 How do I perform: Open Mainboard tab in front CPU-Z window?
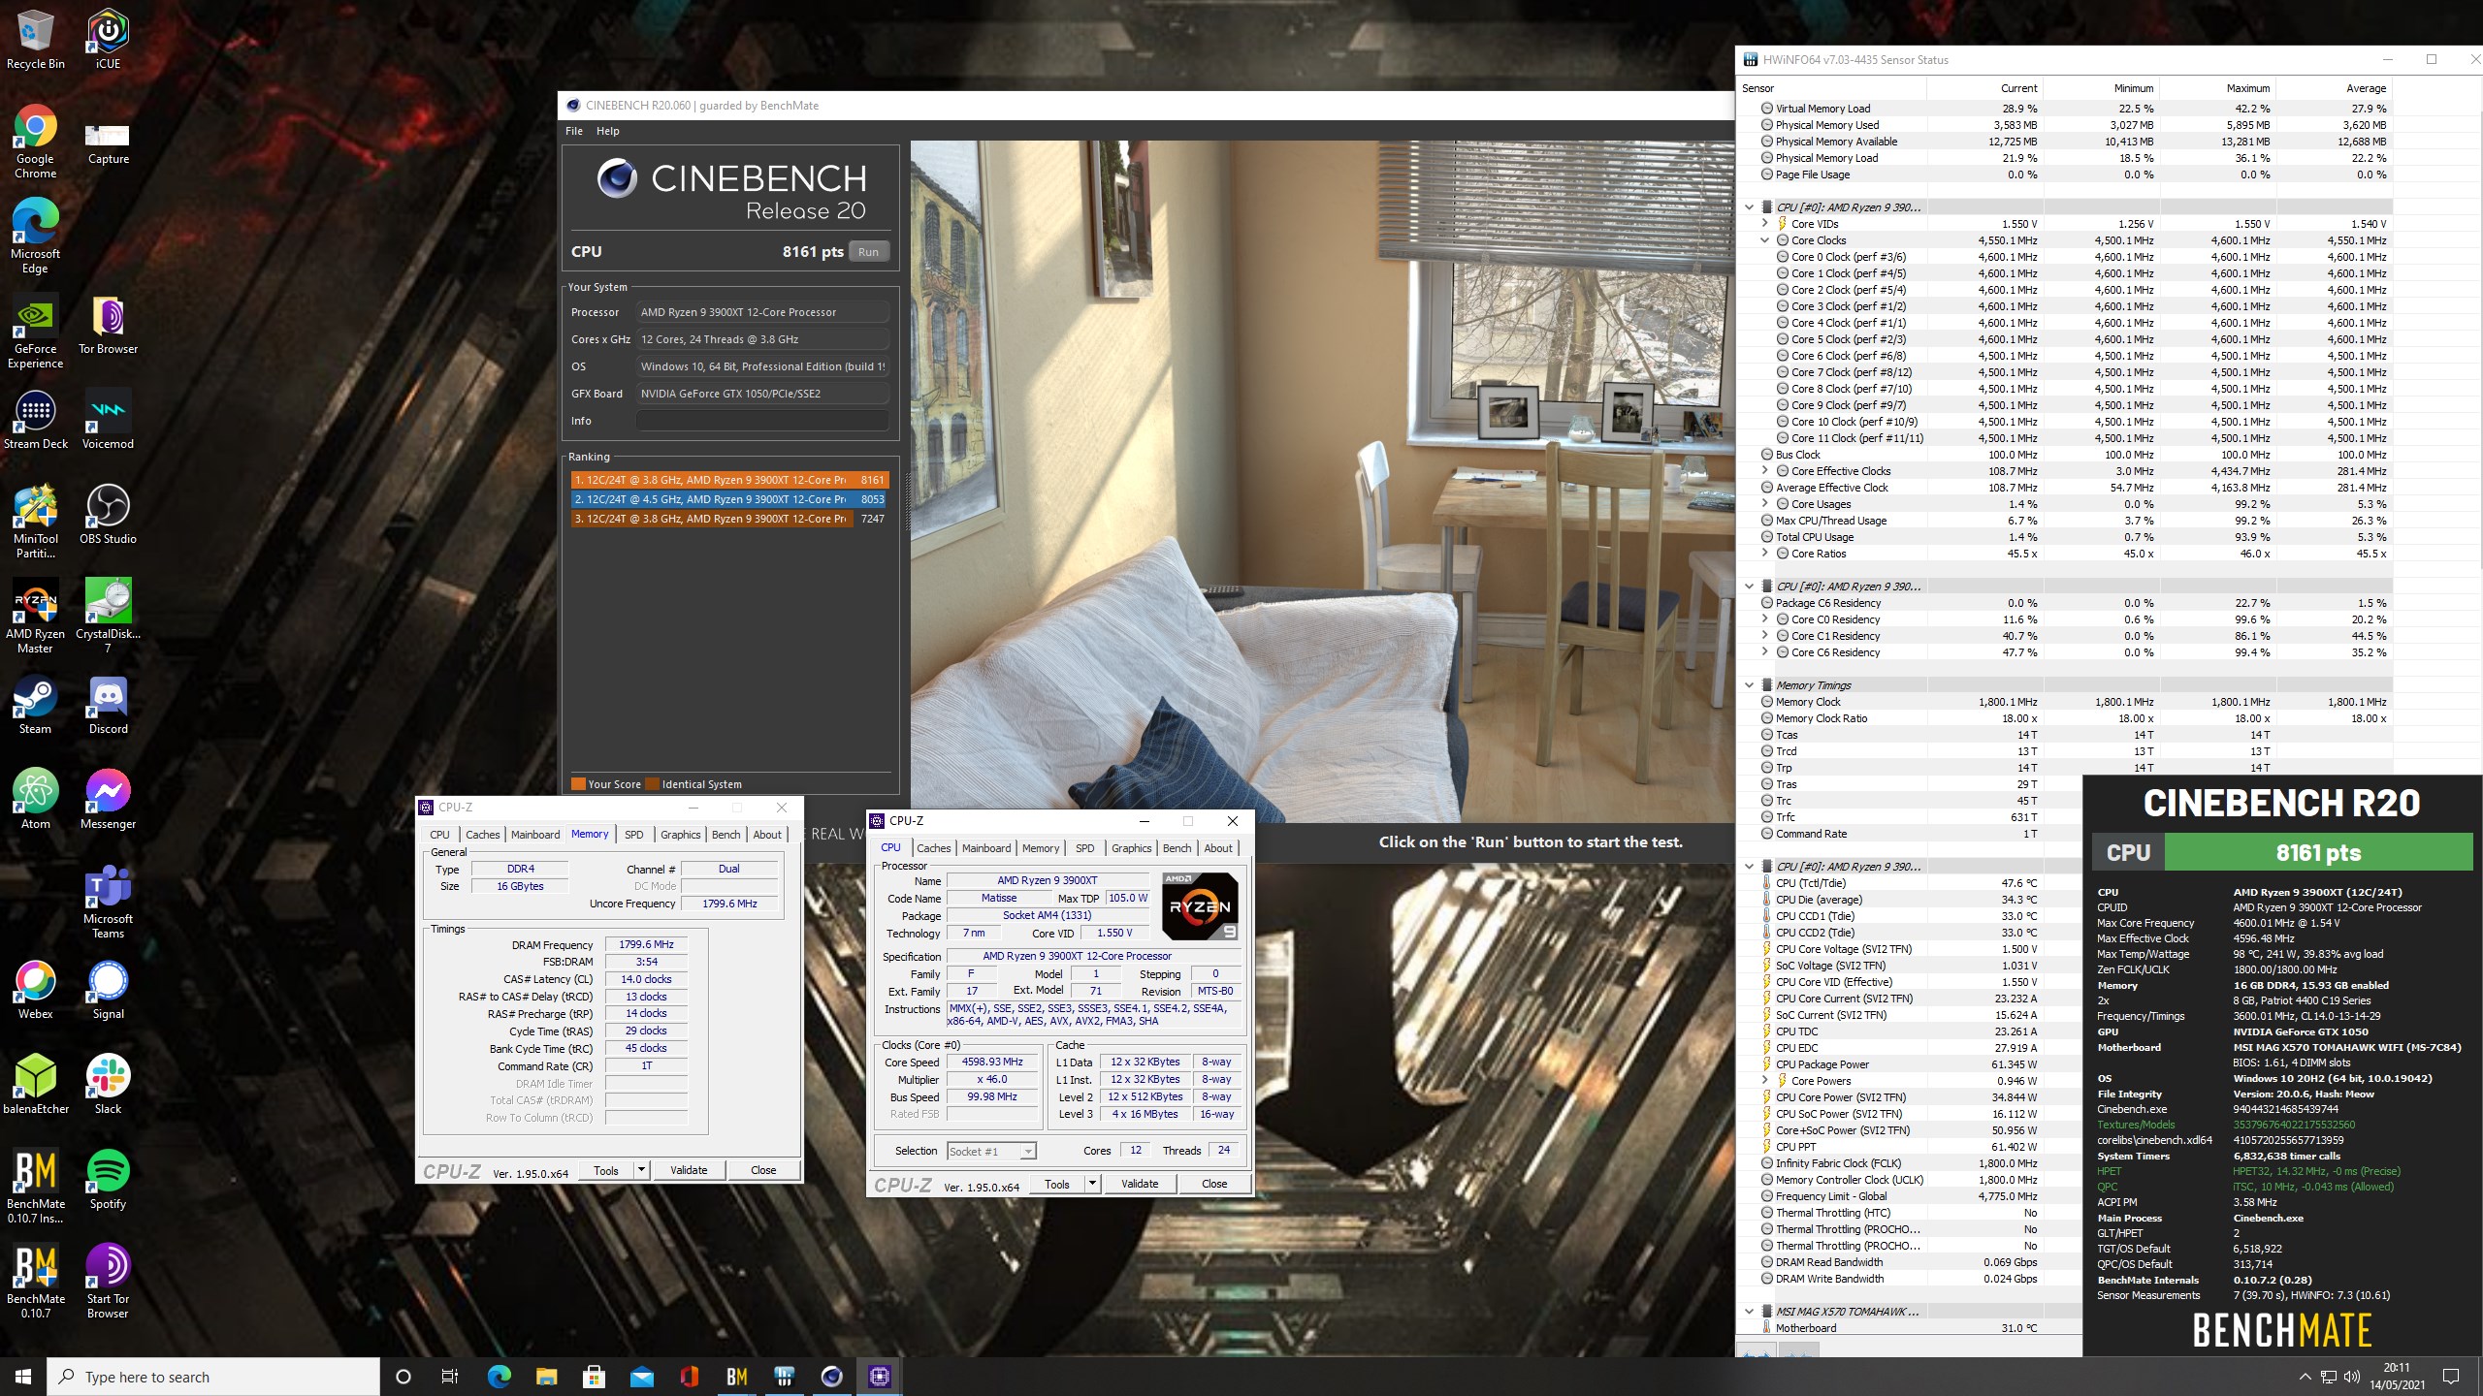pos(986,848)
